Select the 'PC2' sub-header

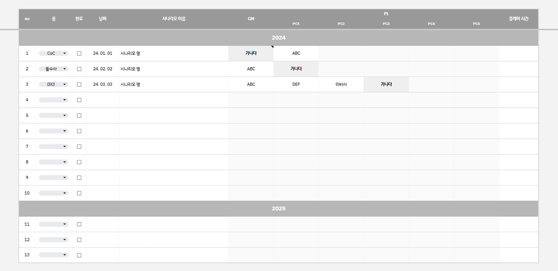pos(341,24)
